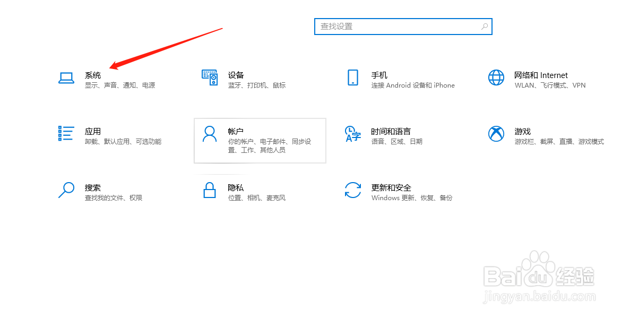Open the 设备 settings title
This screenshot has height=318, width=630.
pyautogui.click(x=236, y=75)
